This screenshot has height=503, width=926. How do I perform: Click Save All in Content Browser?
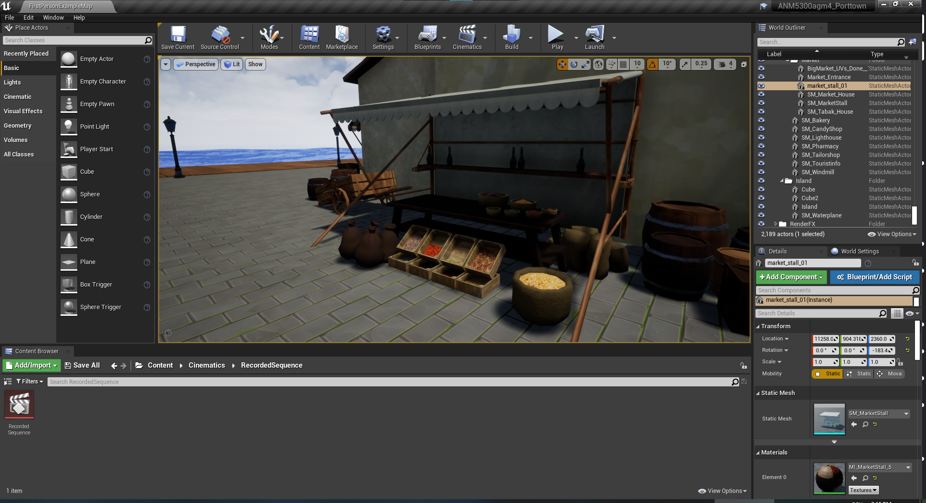[x=82, y=365]
